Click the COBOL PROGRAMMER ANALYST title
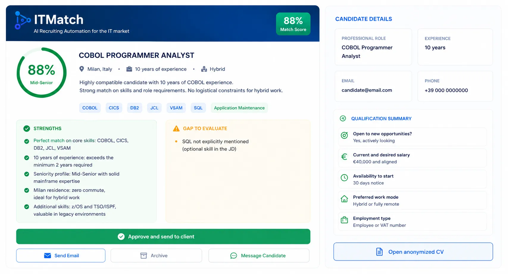The width and height of the screenshot is (508, 274). 136,55
